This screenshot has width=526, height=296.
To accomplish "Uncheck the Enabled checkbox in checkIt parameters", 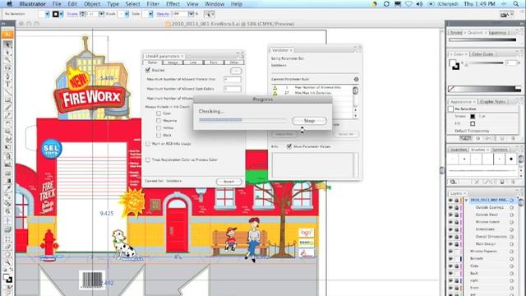I will point(148,70).
